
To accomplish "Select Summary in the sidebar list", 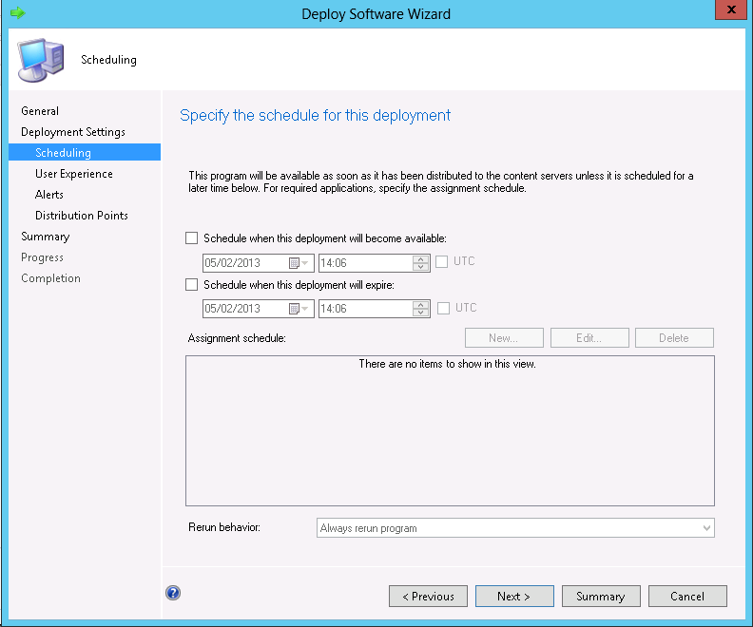I will coord(45,237).
